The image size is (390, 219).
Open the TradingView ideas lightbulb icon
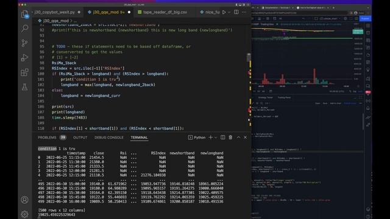coord(368,70)
